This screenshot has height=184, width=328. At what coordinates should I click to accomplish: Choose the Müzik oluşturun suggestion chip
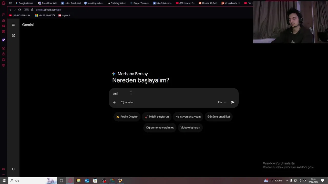157,117
